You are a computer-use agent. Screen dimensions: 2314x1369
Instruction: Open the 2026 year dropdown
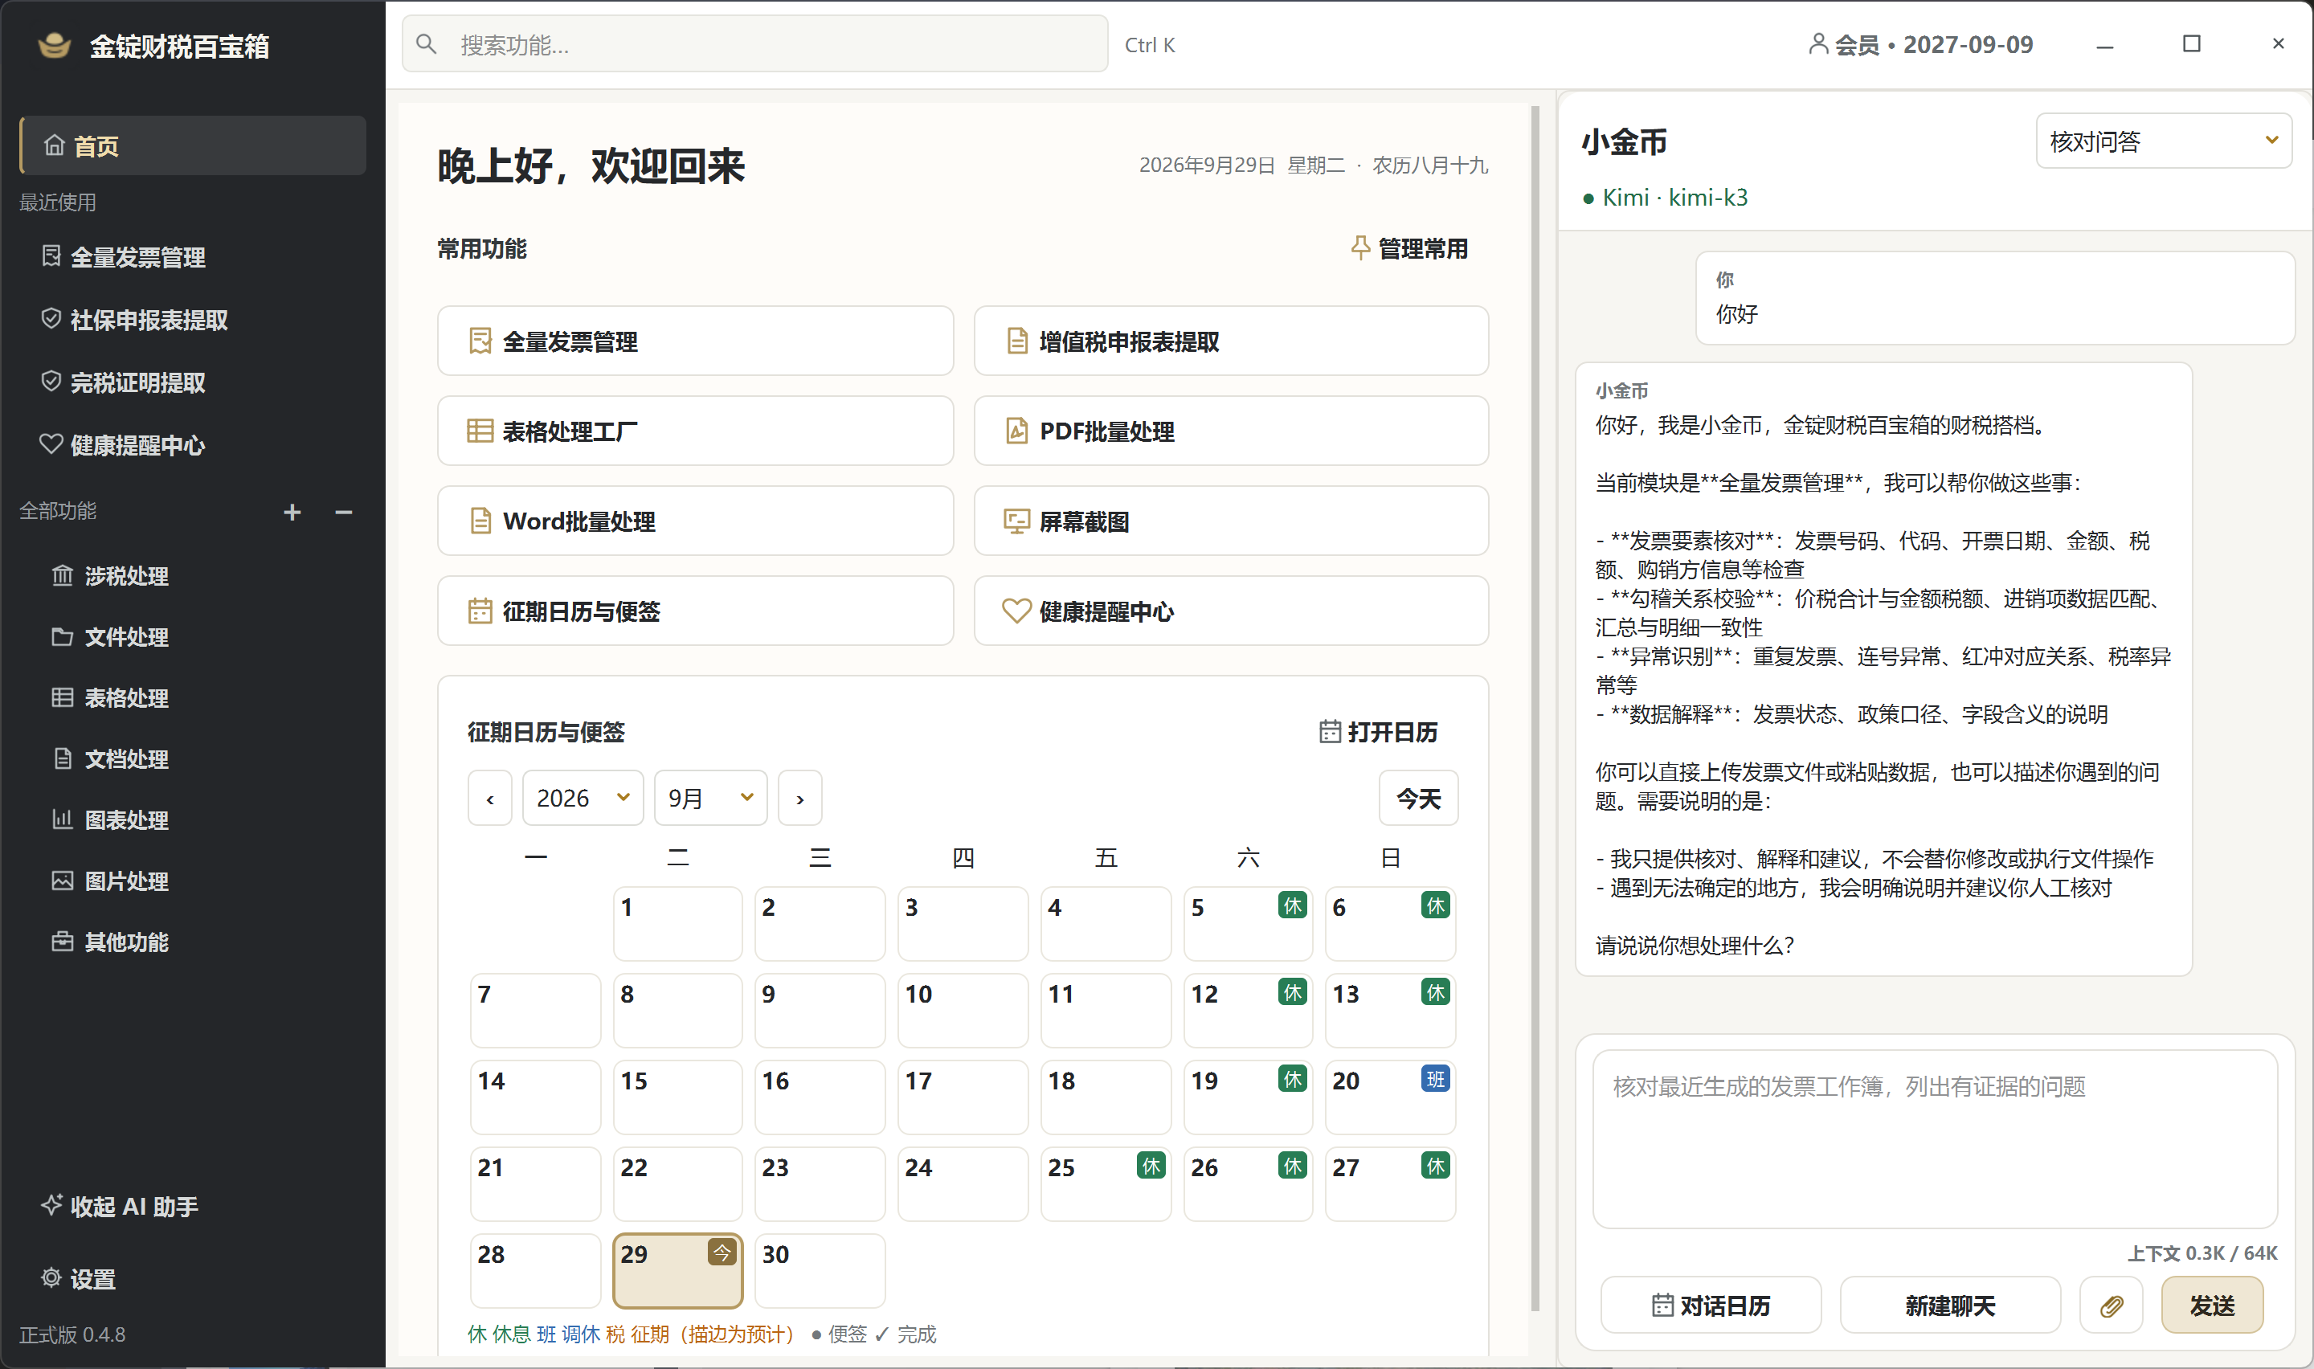(x=583, y=798)
